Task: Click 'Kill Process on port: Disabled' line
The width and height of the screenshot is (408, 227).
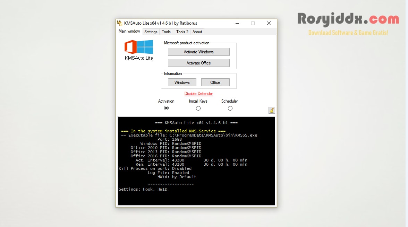Action: click(155, 168)
